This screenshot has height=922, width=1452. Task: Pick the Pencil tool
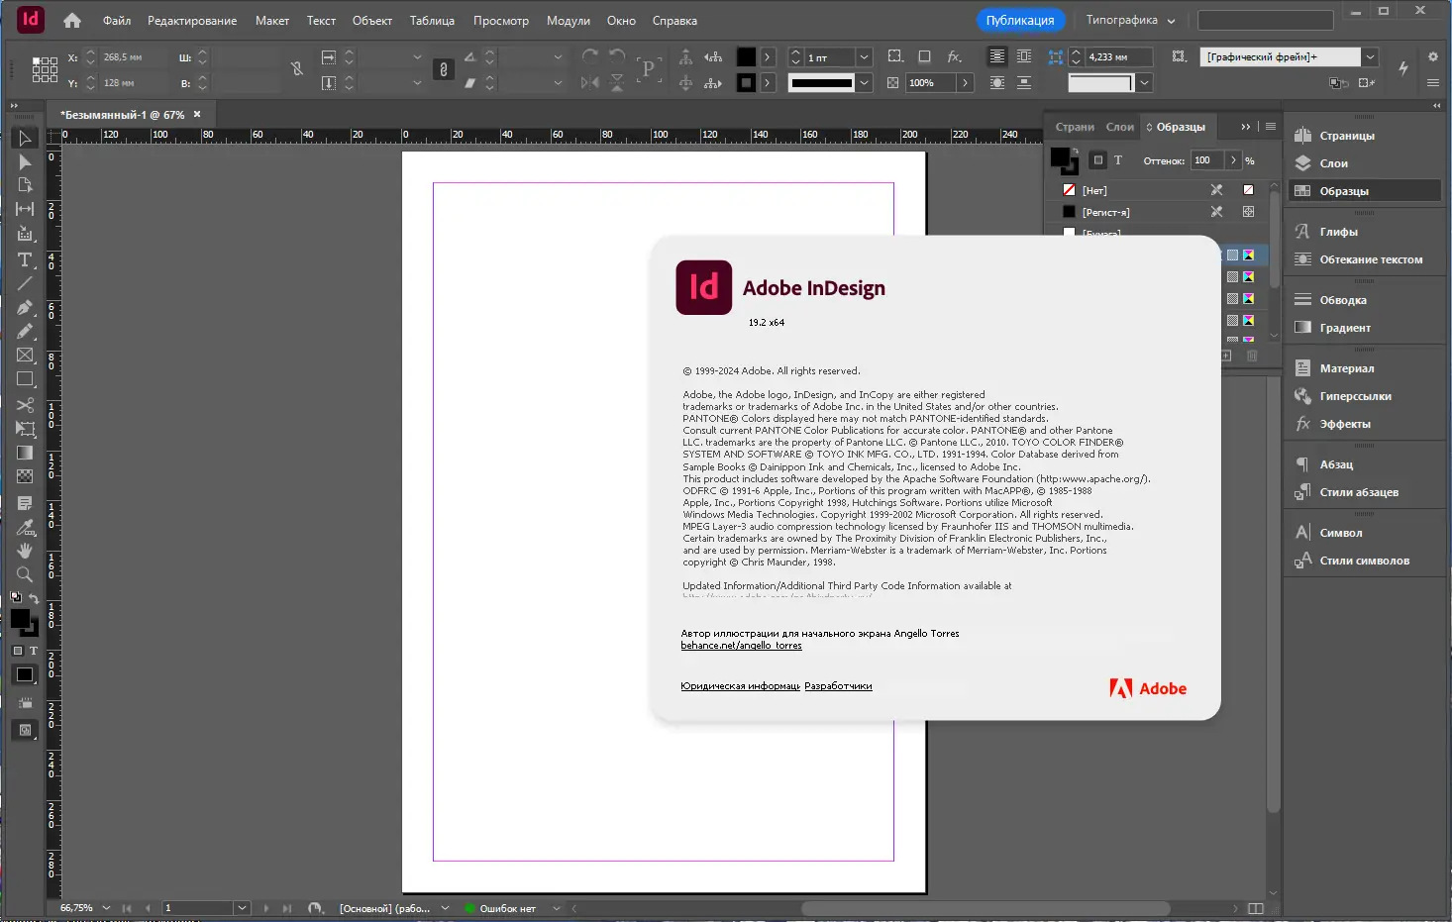tap(25, 331)
